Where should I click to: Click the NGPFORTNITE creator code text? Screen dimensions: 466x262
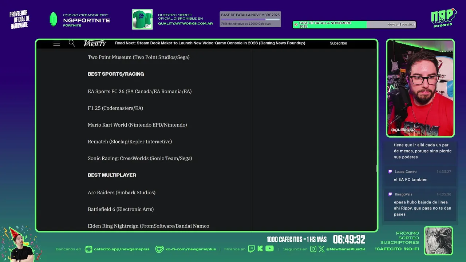[x=87, y=20]
